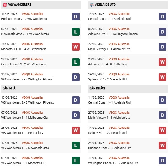Click the W badge for Macarthur FC 0-4 match
The width and height of the screenshot is (168, 166).
[76, 47]
